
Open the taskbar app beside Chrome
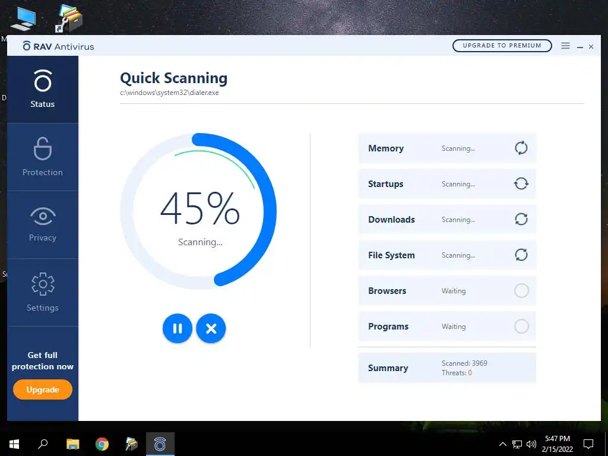point(131,444)
